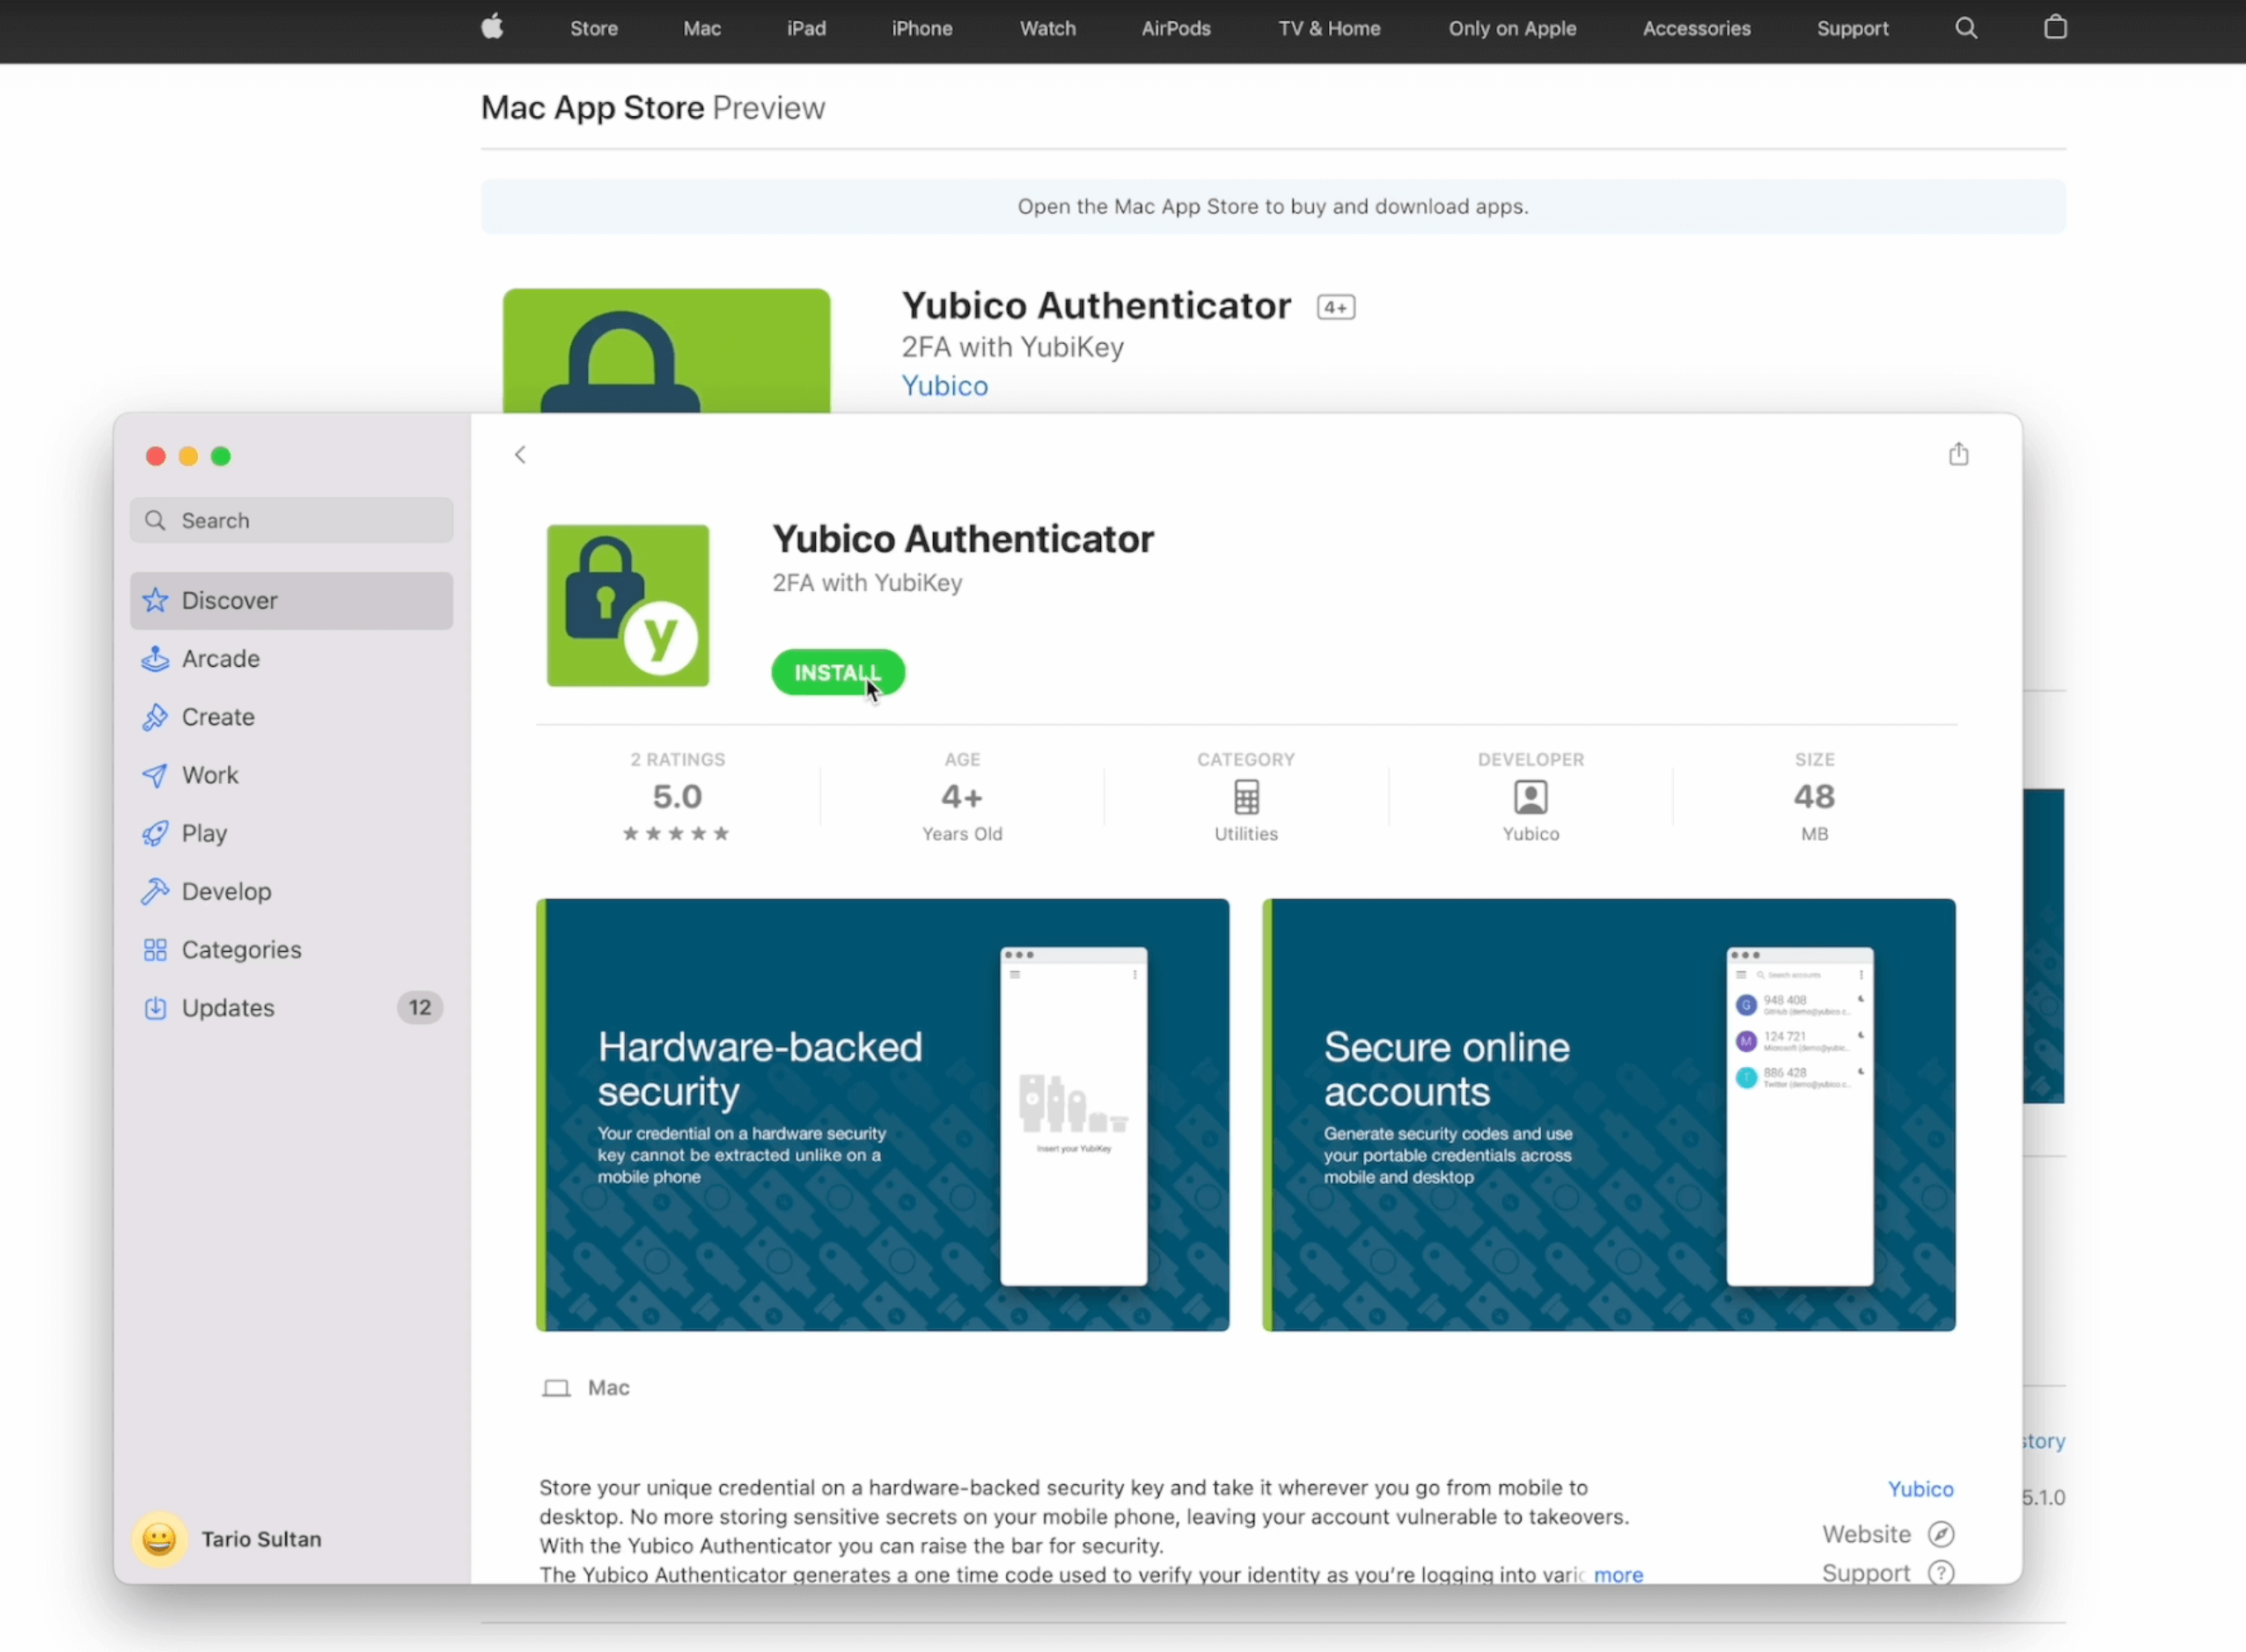This screenshot has height=1652, width=2246.
Task: Open the shopping bag icon
Action: pos(2055,27)
